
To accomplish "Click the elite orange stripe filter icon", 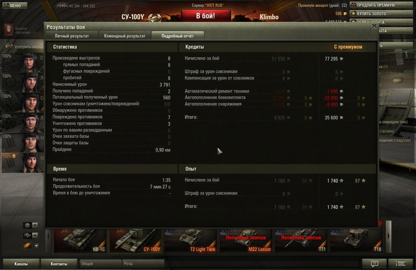I will click(27, 246).
